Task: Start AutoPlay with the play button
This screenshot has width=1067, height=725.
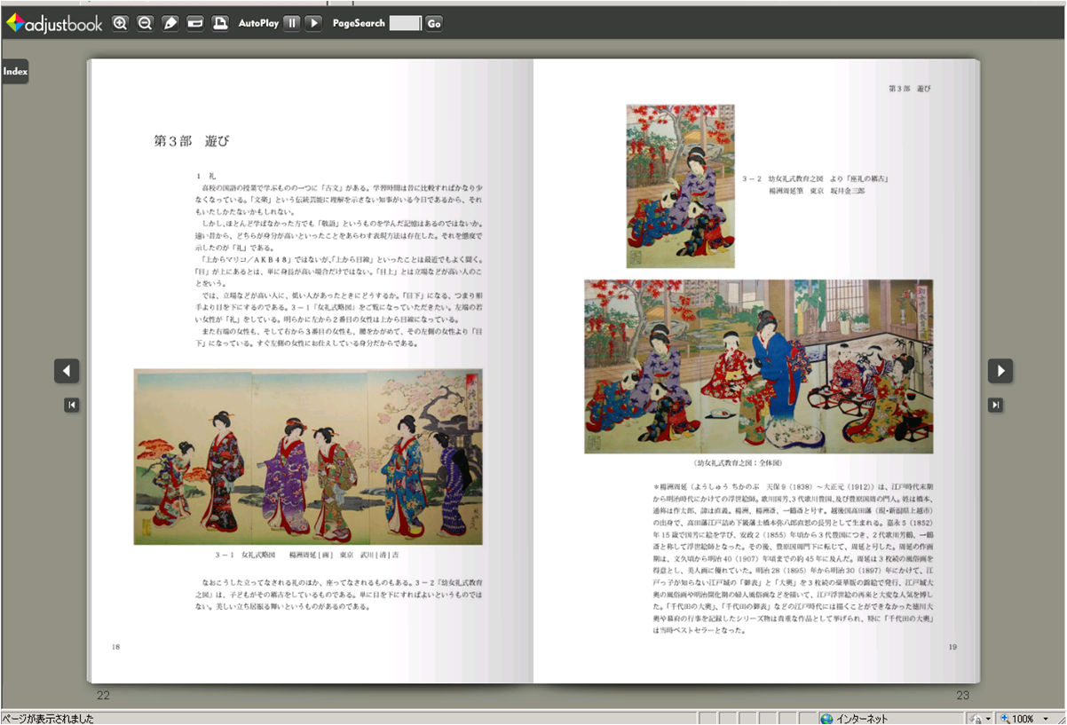Action: tap(313, 23)
